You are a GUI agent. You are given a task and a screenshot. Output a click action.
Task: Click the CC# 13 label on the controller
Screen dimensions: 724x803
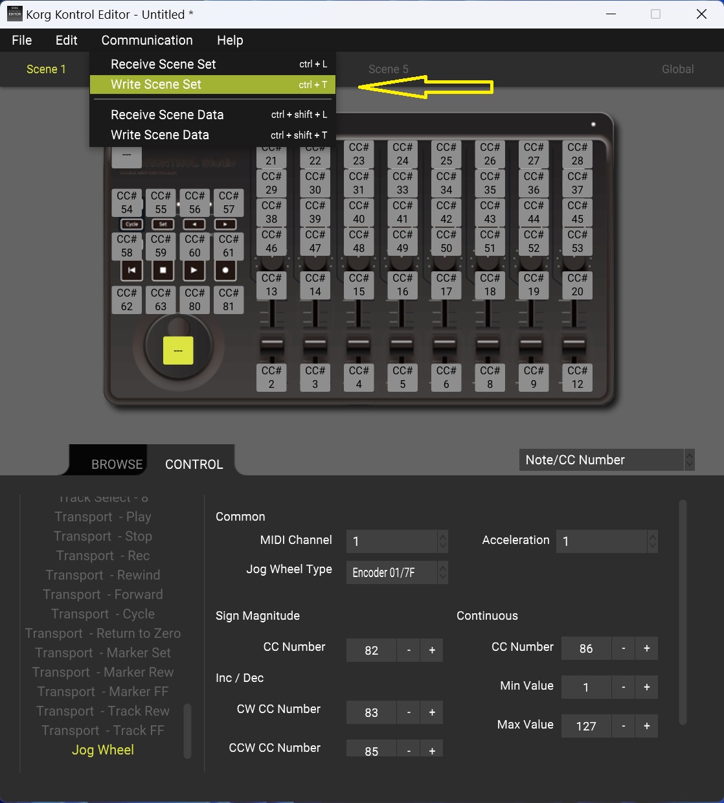271,285
